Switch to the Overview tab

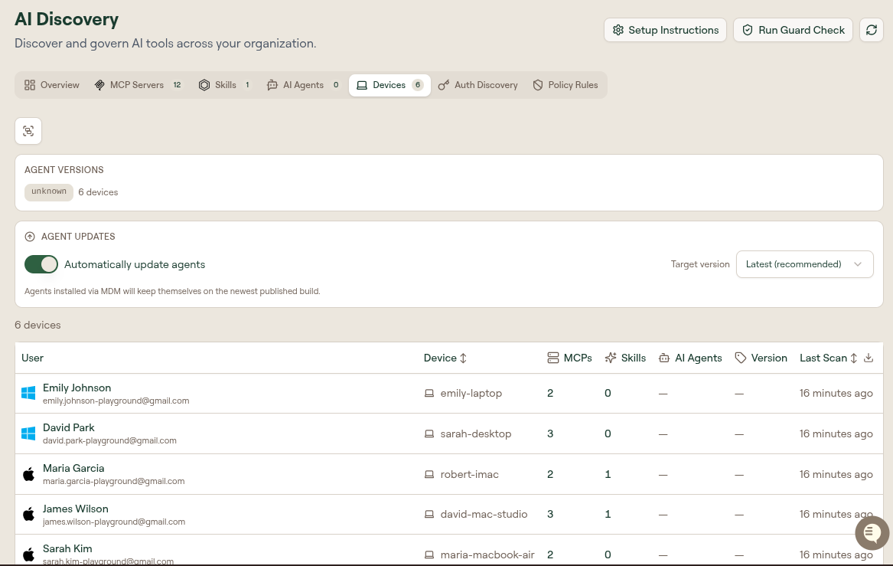(52, 85)
